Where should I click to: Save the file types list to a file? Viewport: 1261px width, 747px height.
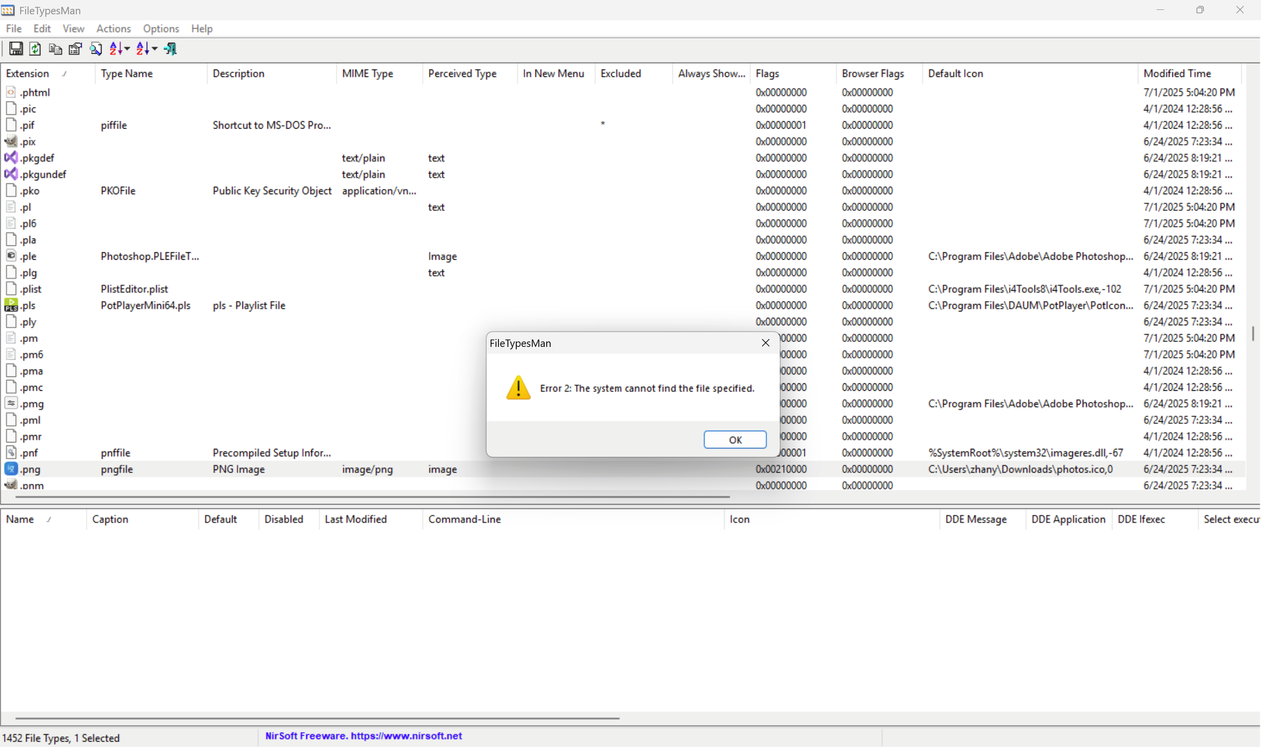(16, 48)
